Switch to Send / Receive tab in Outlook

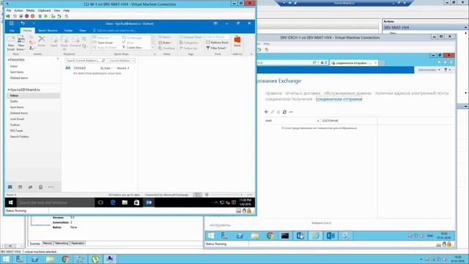[x=48, y=31]
